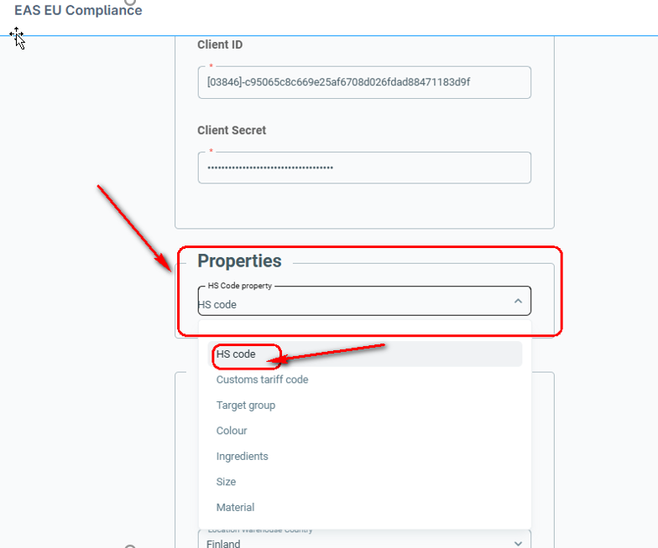Collapse the HS Code property chevron arrow
Viewport: 658px width, 548px height.
[518, 301]
